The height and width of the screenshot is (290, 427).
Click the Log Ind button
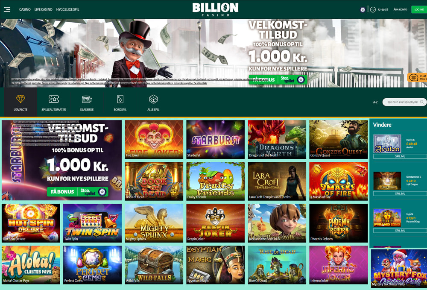tap(419, 9)
